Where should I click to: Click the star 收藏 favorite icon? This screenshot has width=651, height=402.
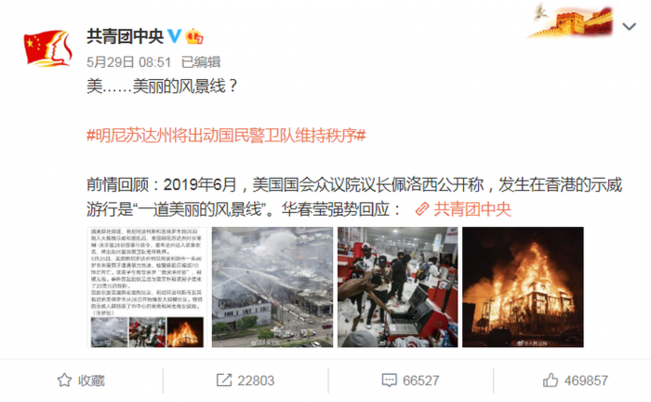click(64, 381)
